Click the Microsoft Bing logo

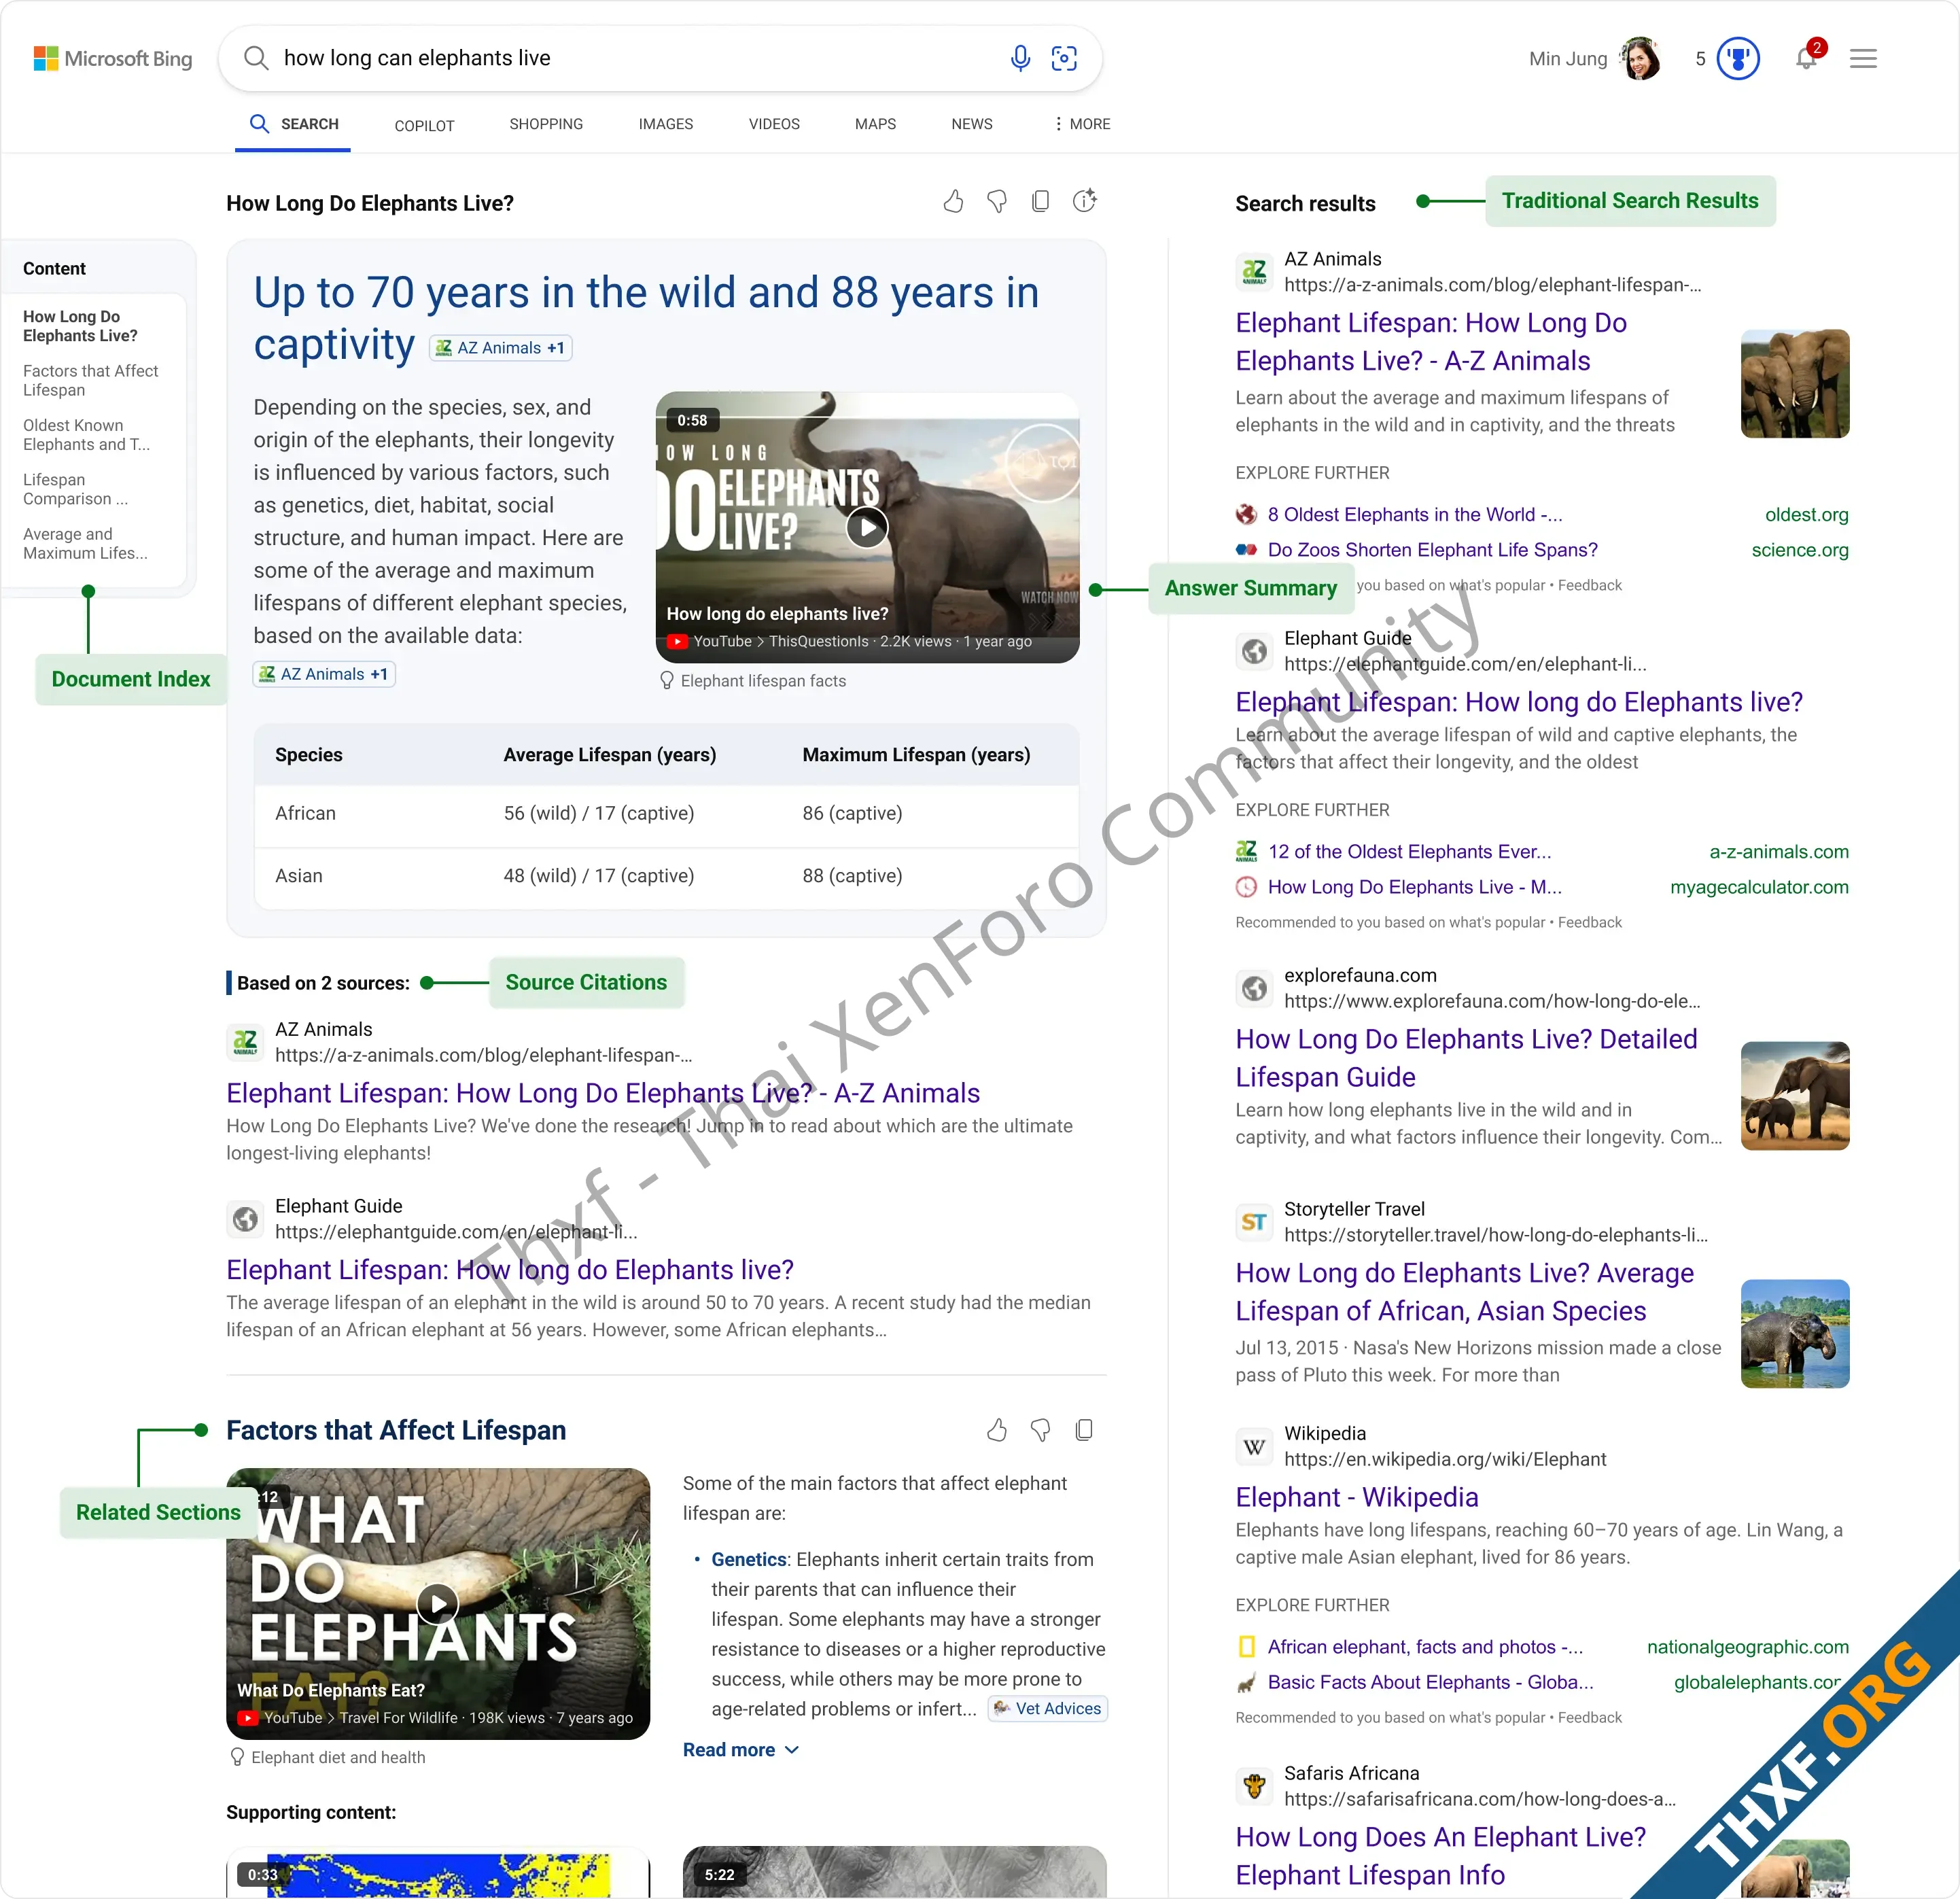[113, 58]
